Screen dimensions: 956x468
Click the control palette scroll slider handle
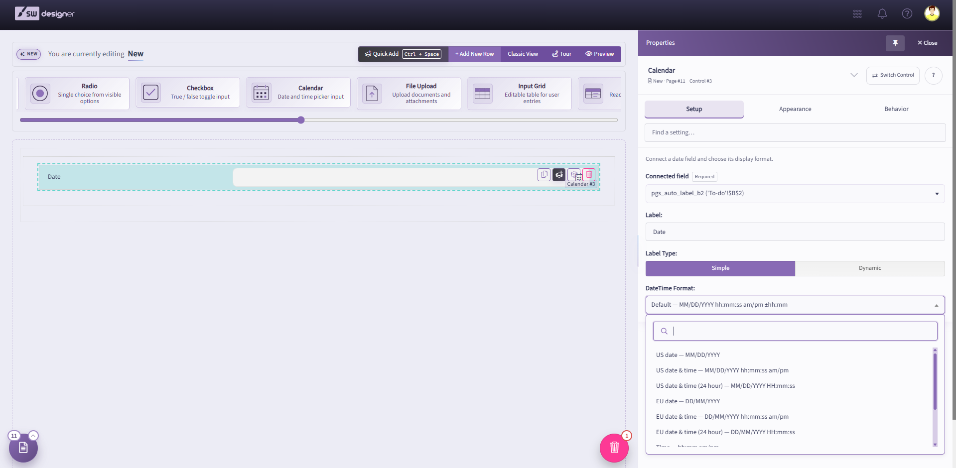[x=301, y=120]
